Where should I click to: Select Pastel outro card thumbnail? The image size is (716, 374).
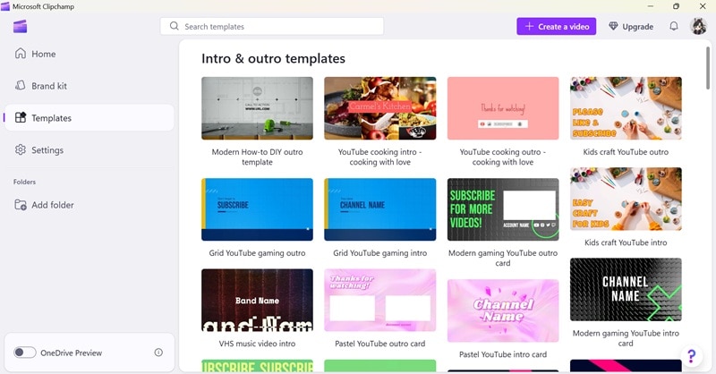pos(379,300)
